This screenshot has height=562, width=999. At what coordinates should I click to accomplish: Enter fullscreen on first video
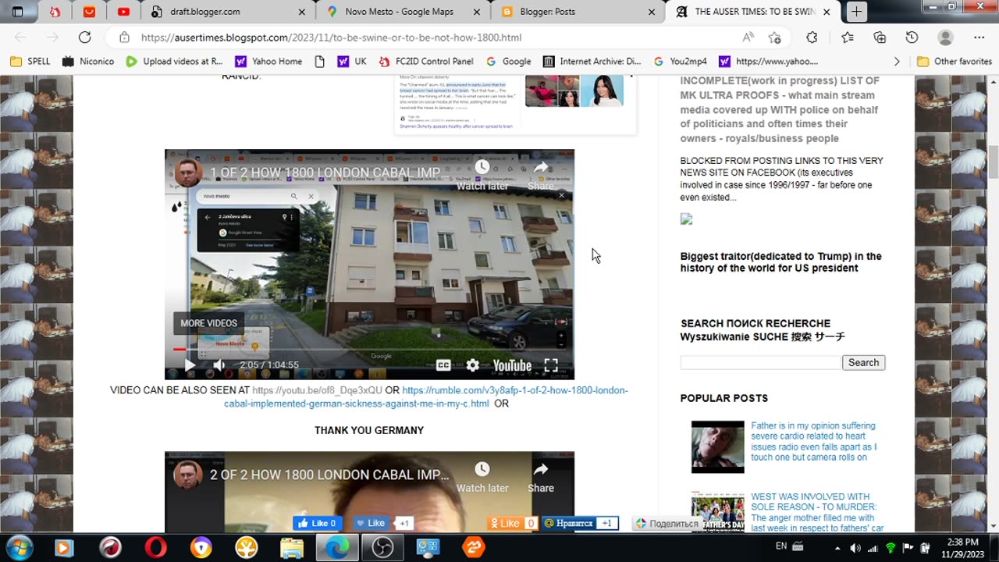[551, 365]
